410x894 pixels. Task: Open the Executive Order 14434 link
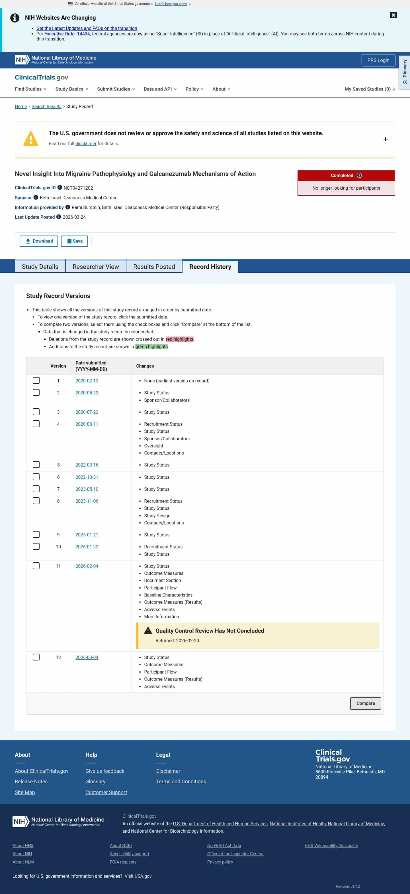coord(67,34)
